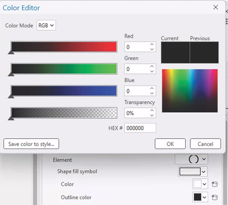Select the Transparency slider handle triangle
The width and height of the screenshot is (228, 205).
point(11,118)
